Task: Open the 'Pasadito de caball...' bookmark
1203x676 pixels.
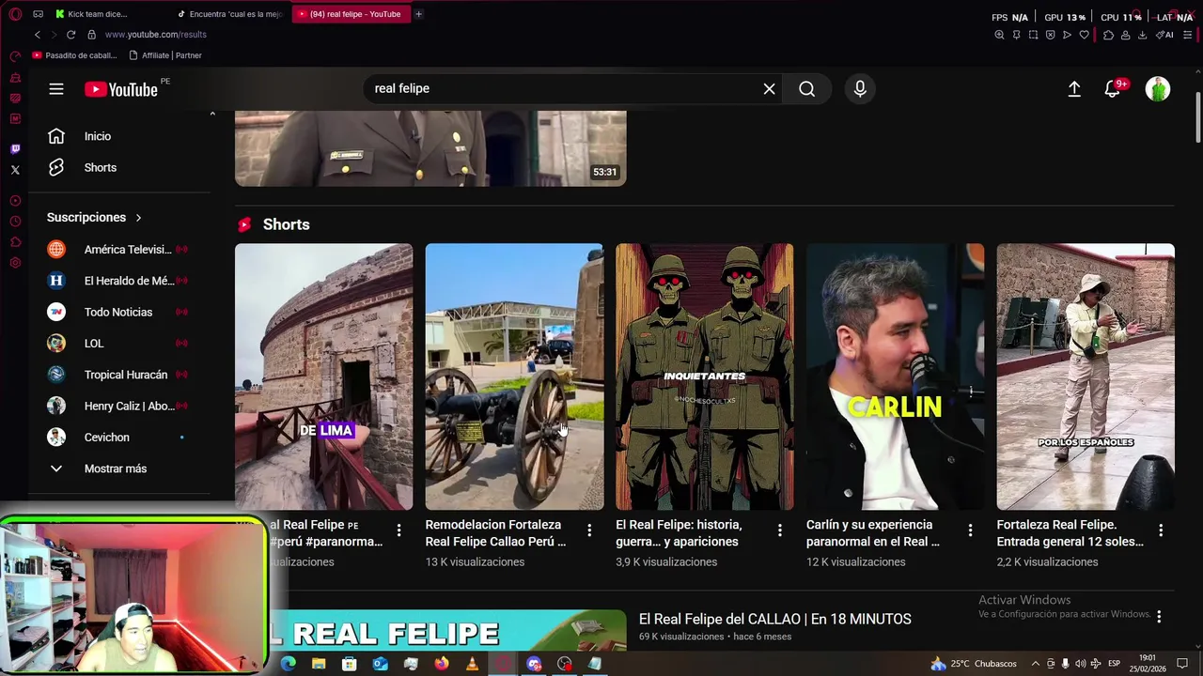Action: coord(75,55)
